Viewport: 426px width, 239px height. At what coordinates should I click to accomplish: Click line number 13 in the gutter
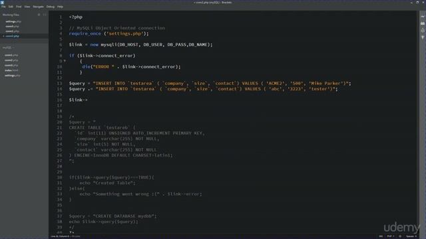tap(59, 84)
